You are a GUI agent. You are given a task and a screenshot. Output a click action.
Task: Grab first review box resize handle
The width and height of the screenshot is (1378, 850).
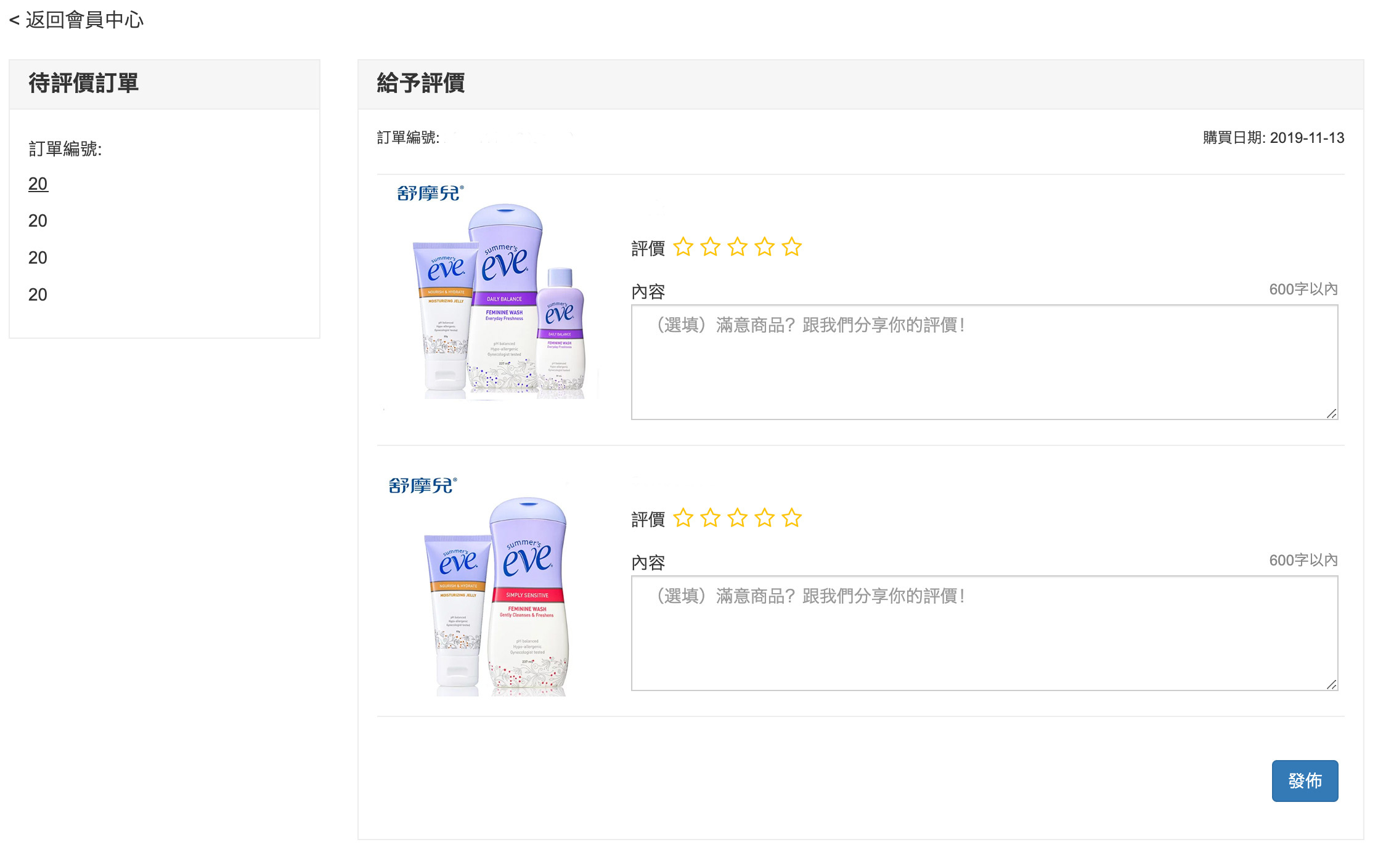1331,414
